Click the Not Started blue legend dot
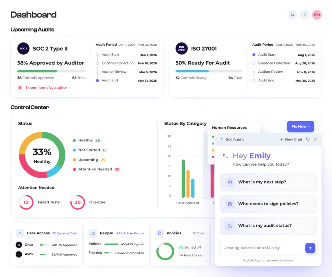The width and height of the screenshot is (332, 277). 74,150
